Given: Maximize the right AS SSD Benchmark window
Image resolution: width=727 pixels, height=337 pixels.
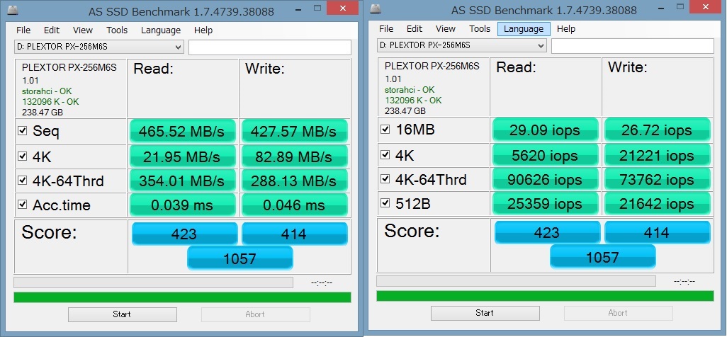Looking at the screenshot, I should (x=681, y=7).
